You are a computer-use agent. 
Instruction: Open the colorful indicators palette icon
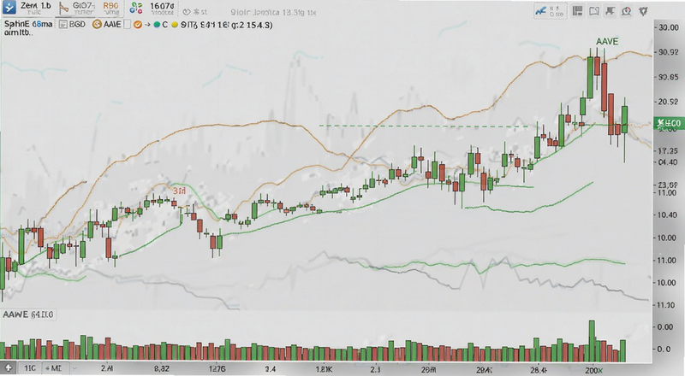136,8
